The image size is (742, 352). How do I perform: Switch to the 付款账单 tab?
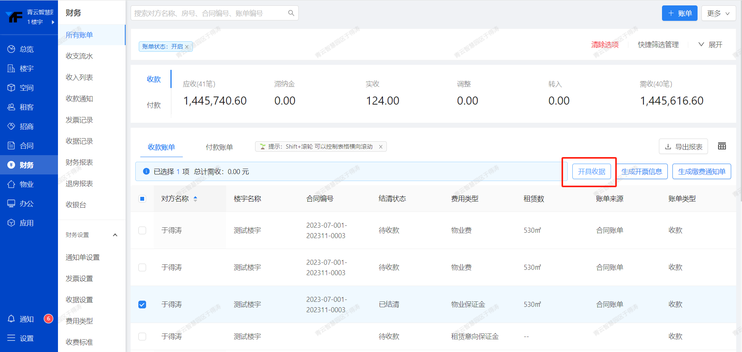[x=219, y=147]
